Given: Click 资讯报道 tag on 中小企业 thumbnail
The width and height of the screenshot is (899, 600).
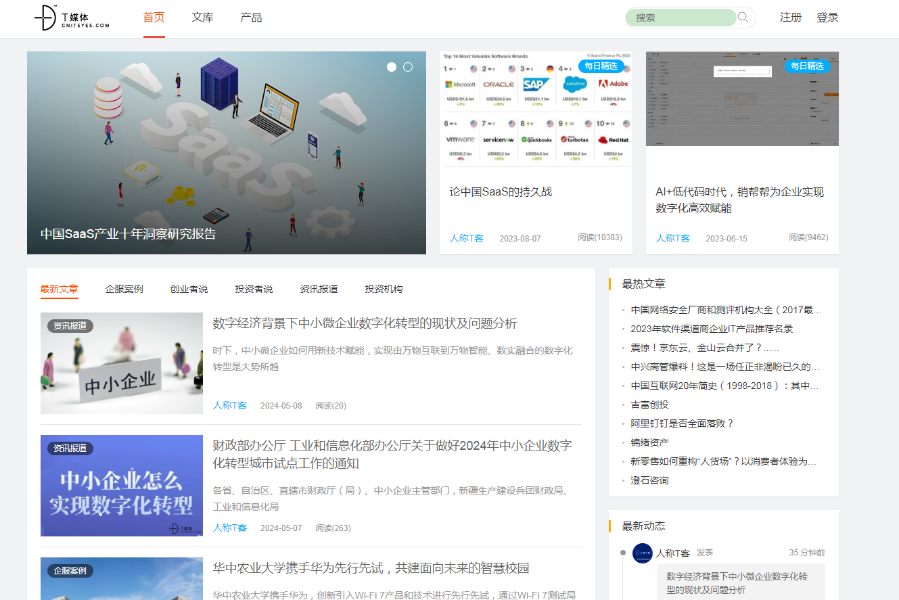Looking at the screenshot, I should pos(70,326).
